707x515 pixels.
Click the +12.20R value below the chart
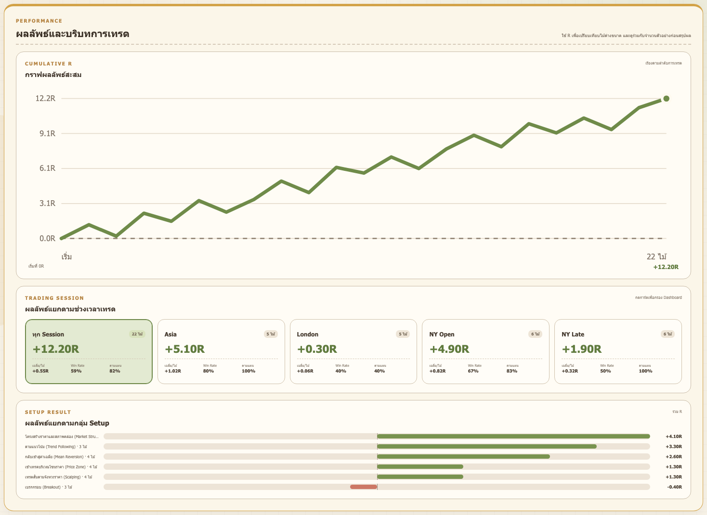[666, 267]
